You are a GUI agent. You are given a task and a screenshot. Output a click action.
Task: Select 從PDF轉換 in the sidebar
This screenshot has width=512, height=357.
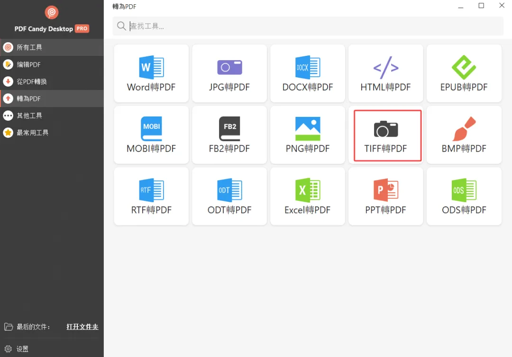click(x=52, y=81)
